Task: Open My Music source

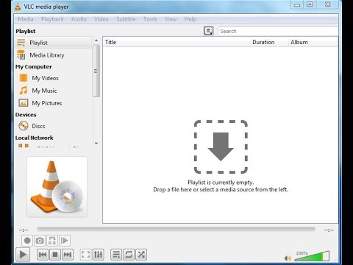Action: 53,91
